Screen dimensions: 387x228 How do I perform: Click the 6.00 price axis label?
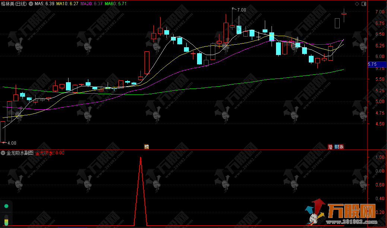point(380,57)
